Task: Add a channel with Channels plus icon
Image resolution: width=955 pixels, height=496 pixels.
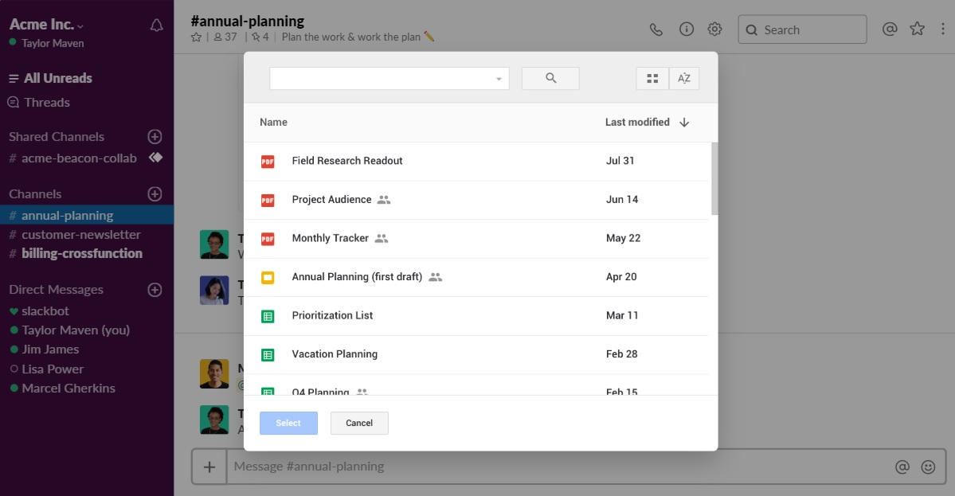Action: (x=155, y=194)
